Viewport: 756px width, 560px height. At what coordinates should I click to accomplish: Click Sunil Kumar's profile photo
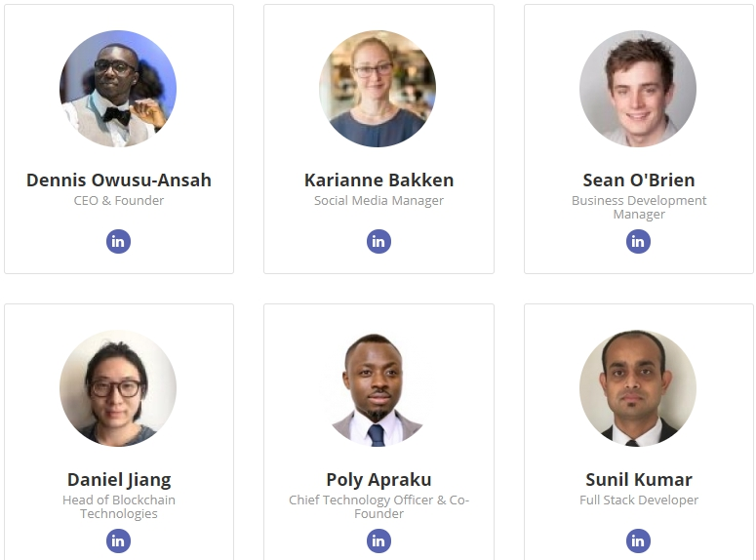(638, 388)
